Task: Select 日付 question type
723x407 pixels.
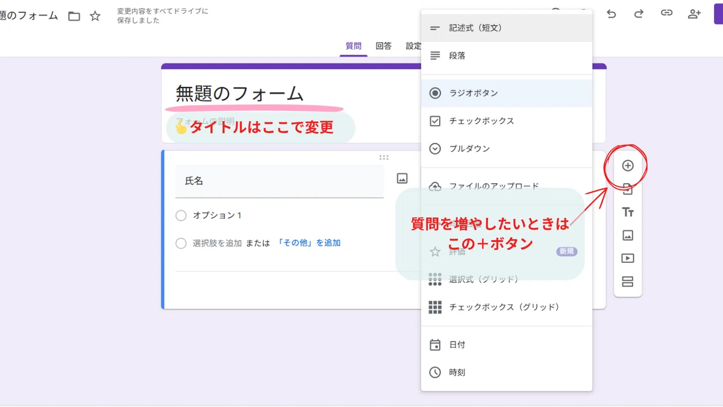Action: [507, 345]
